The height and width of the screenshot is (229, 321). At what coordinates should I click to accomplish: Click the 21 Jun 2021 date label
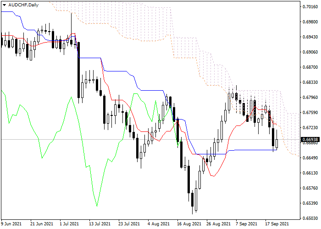(42, 224)
